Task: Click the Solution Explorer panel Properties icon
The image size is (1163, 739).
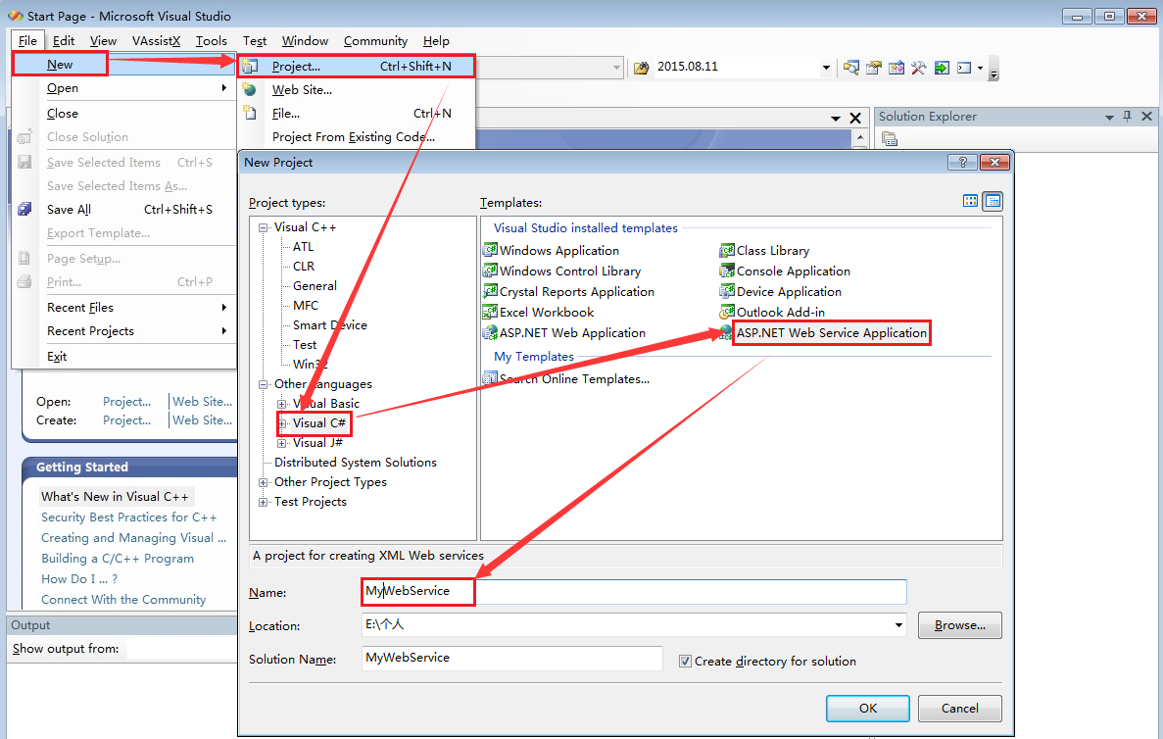Action: (x=890, y=138)
